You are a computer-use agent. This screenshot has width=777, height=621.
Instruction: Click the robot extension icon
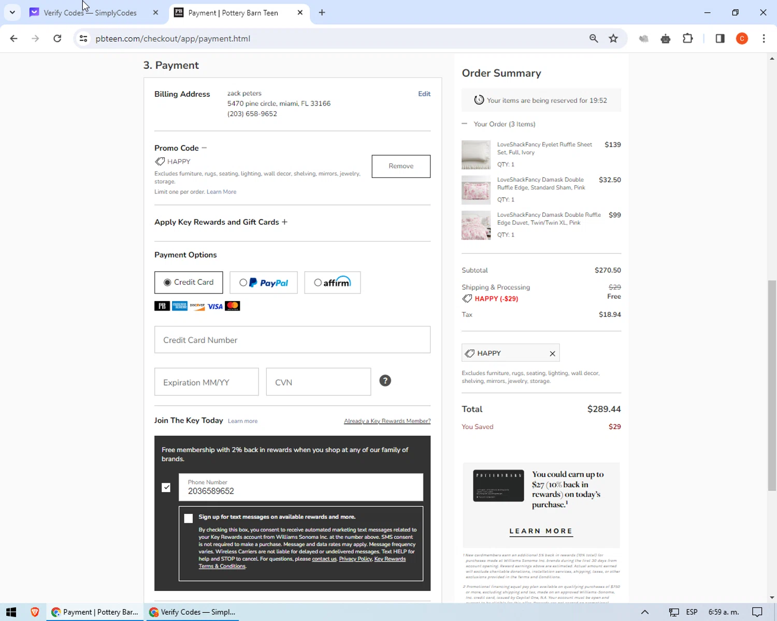pyautogui.click(x=666, y=38)
